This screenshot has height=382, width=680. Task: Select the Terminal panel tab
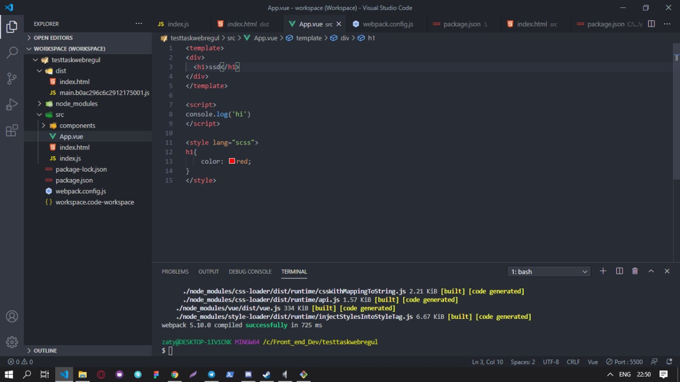tap(294, 271)
